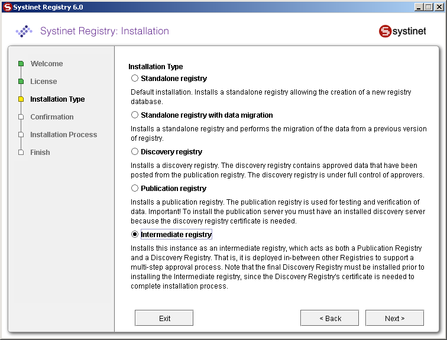
Task: Pick the Publication registry radio button
Action: click(135, 189)
